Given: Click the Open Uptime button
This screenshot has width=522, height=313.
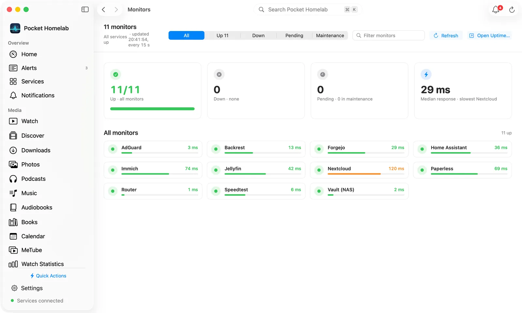Looking at the screenshot, I should [489, 36].
